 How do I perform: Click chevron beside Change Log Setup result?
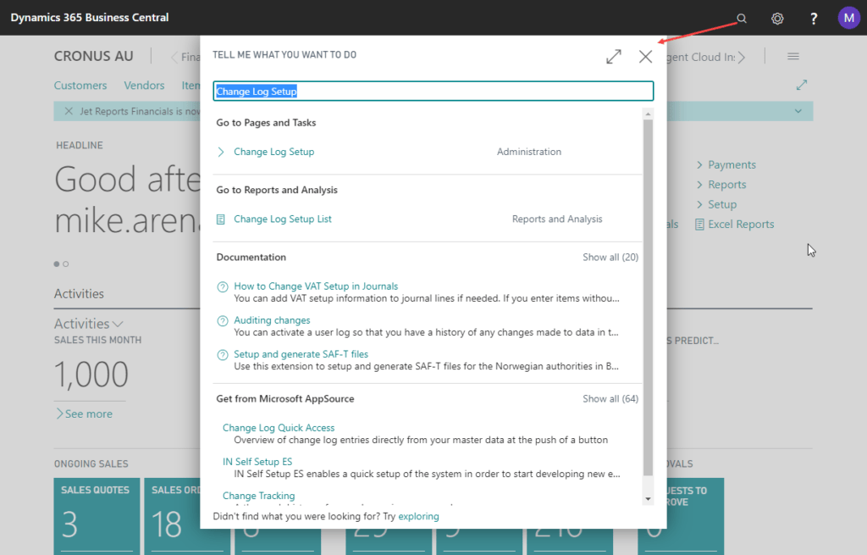(x=221, y=152)
